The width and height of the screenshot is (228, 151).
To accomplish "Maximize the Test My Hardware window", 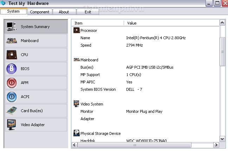I will click(217, 3).
